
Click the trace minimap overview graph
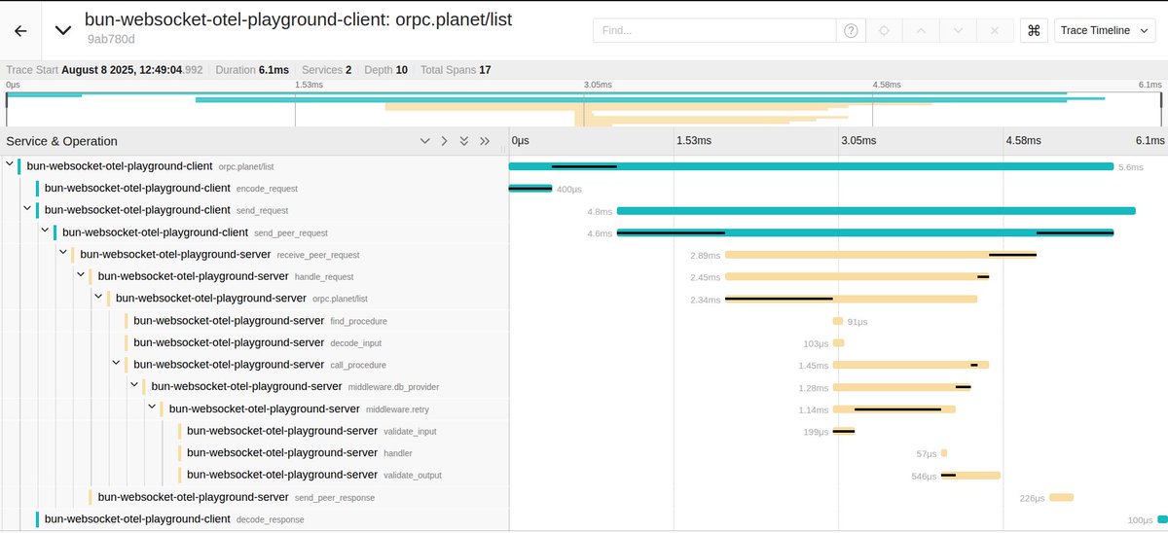(584, 109)
